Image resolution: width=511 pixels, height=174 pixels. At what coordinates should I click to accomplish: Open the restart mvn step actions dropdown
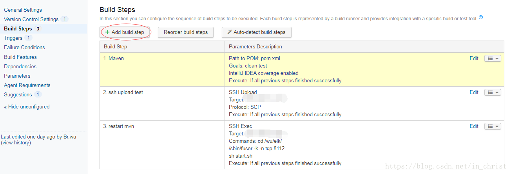[493, 126]
